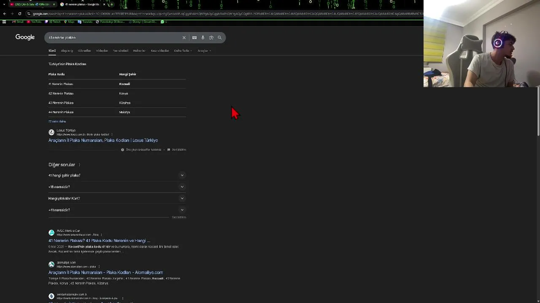540x303 pixels.
Task: Click the alomaliye.com favicon
Action: point(51,264)
